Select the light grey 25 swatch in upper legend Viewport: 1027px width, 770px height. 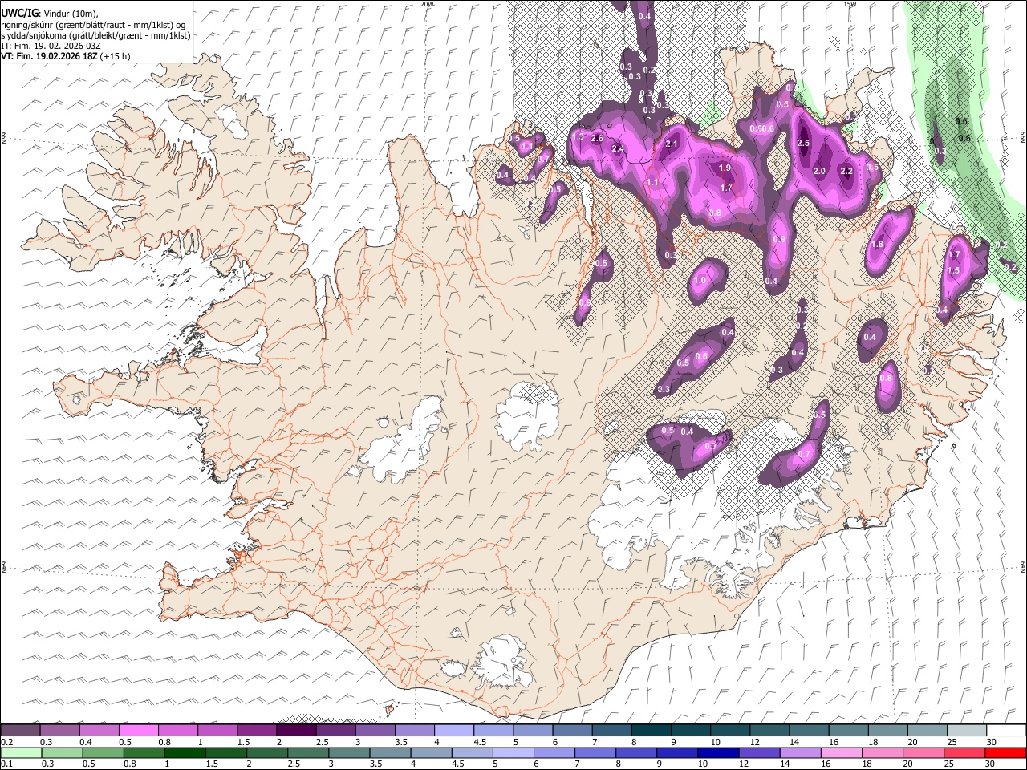click(965, 730)
